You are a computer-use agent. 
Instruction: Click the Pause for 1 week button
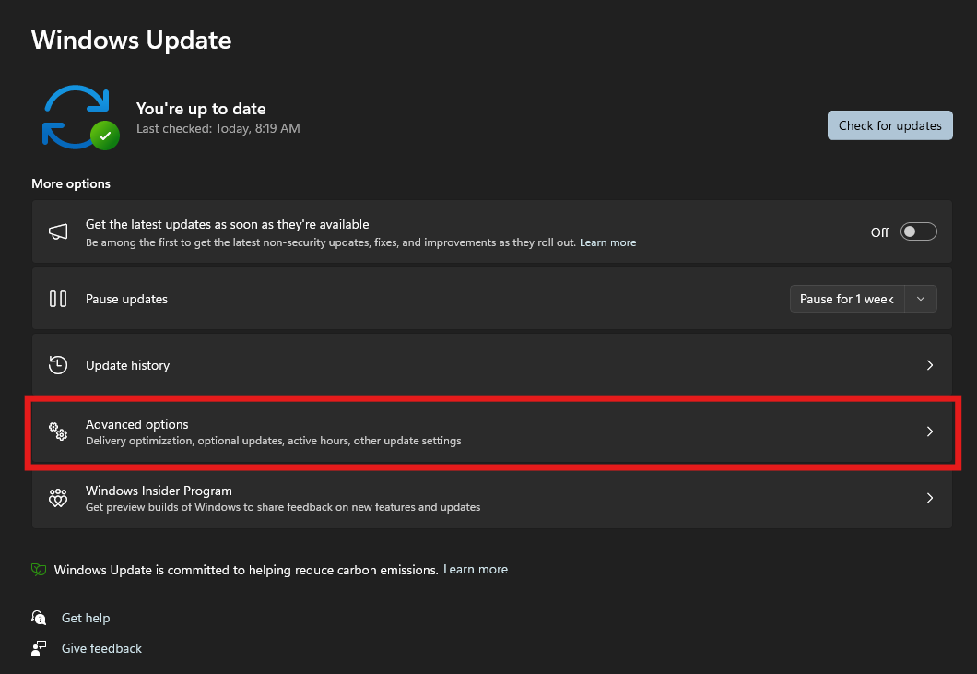coord(847,299)
